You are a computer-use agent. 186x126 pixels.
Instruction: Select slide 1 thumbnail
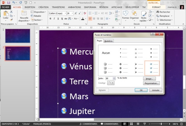[x=17, y=35]
